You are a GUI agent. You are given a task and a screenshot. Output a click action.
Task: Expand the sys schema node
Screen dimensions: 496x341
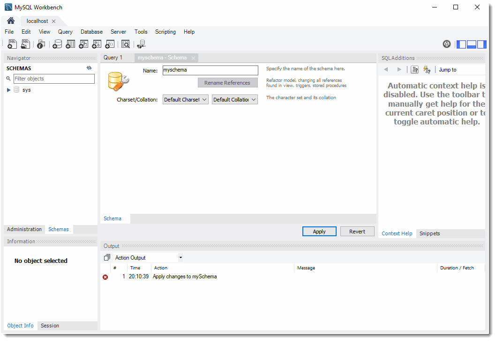[8, 90]
